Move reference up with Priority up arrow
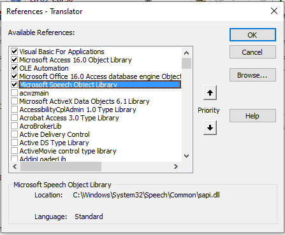This screenshot has height=235, width=285. (210, 93)
